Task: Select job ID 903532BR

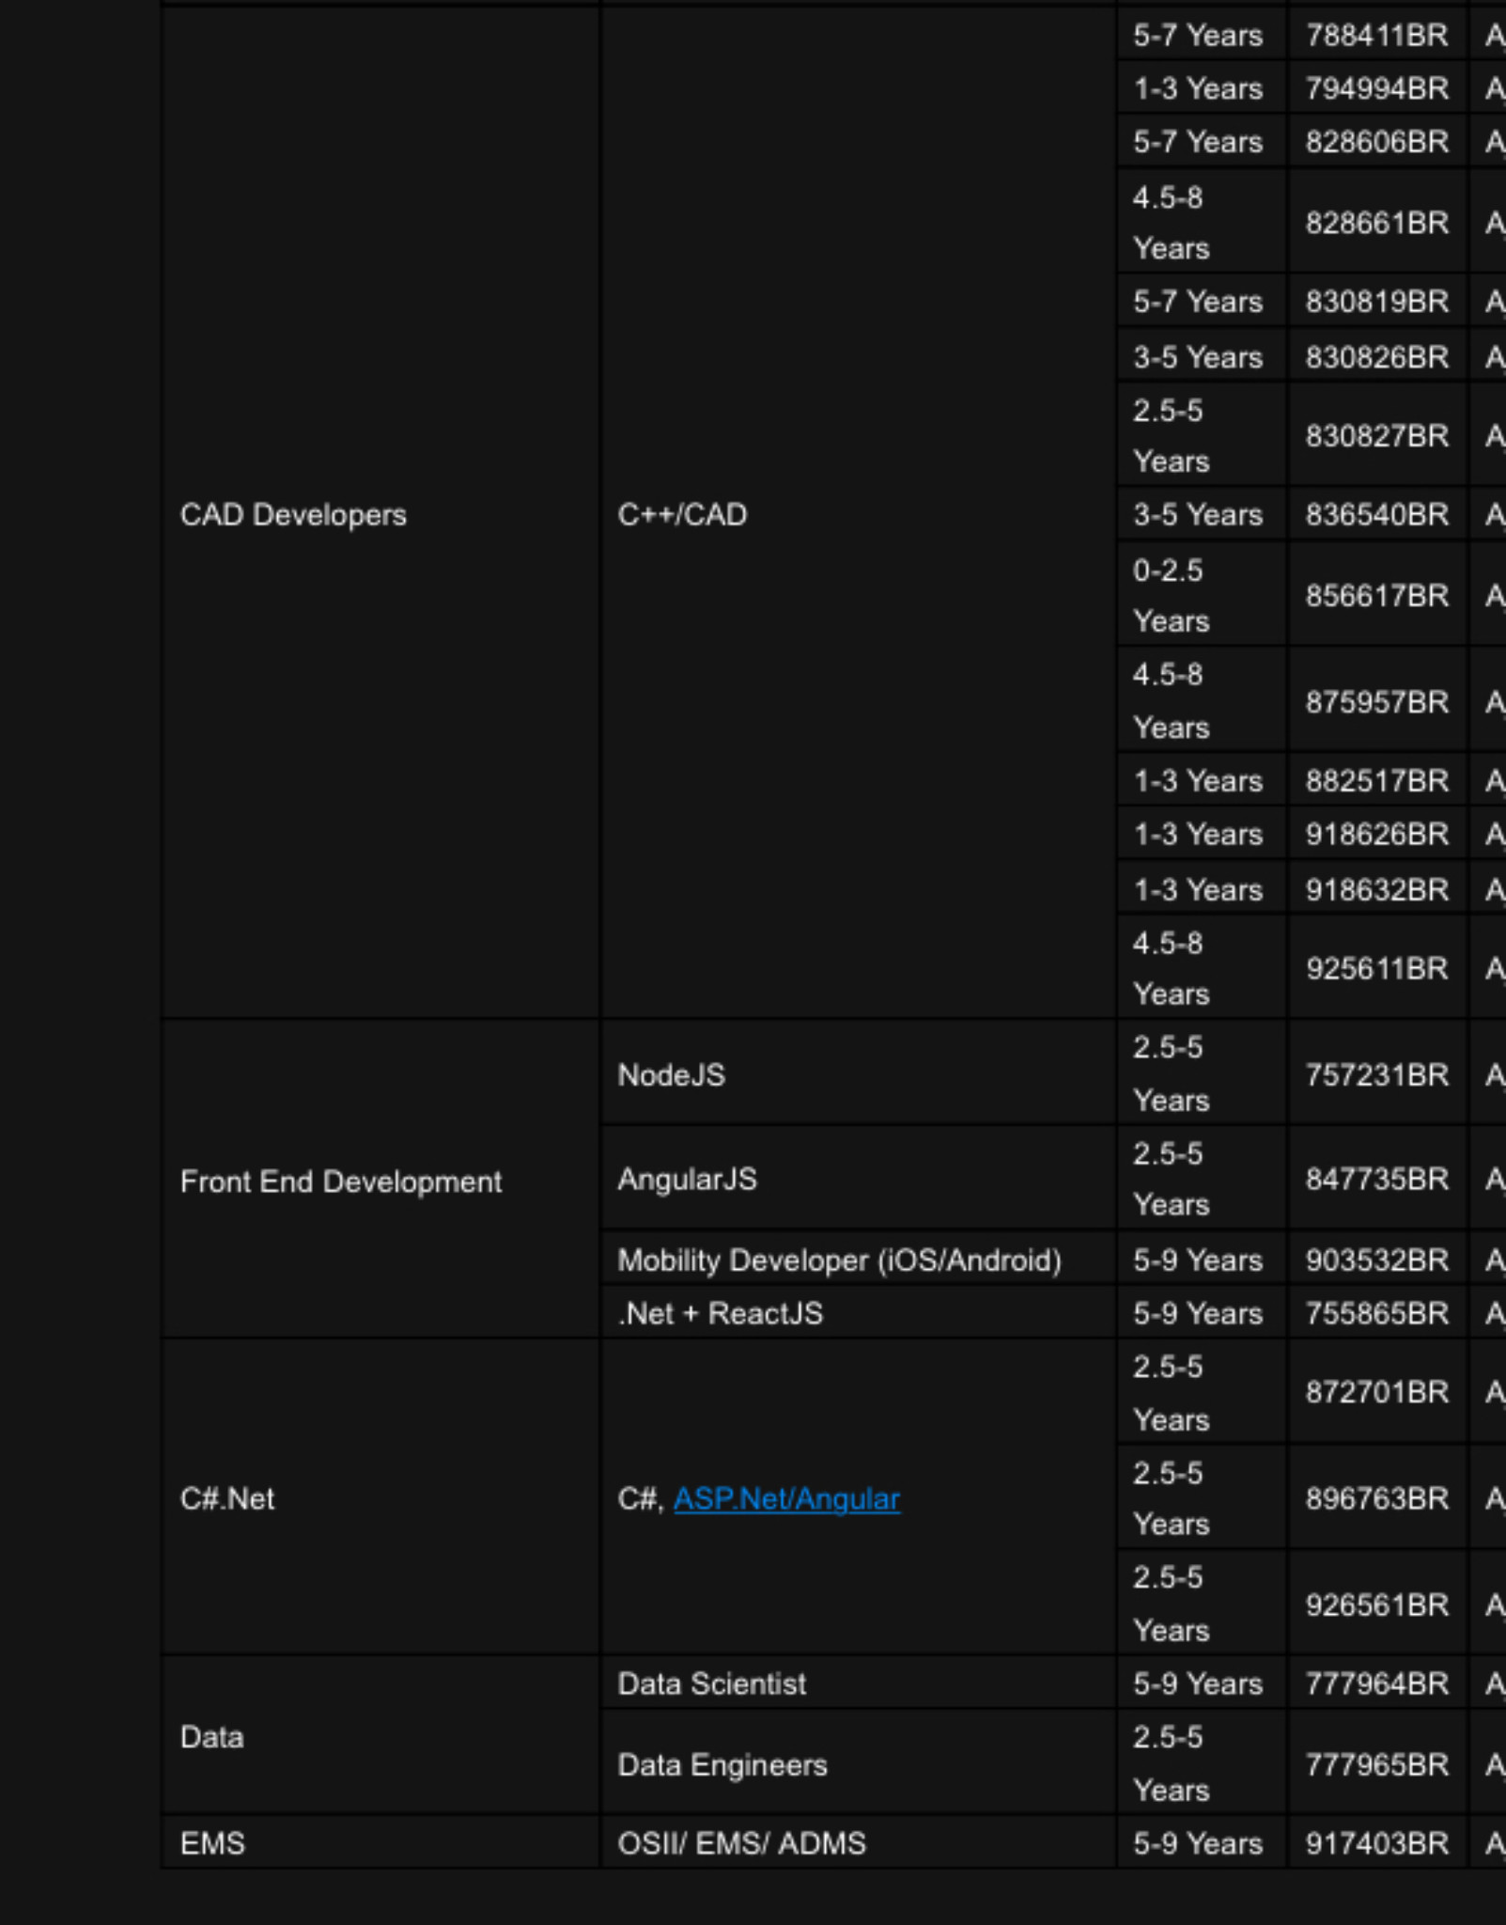Action: [1376, 1260]
